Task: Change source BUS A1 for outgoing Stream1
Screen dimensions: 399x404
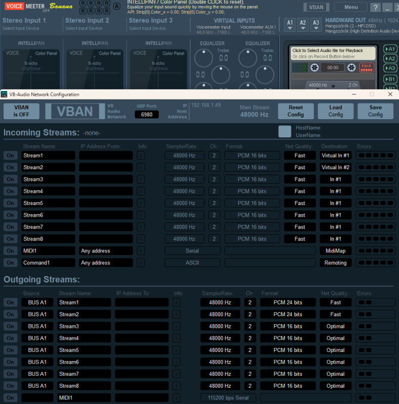Action: click(37, 302)
